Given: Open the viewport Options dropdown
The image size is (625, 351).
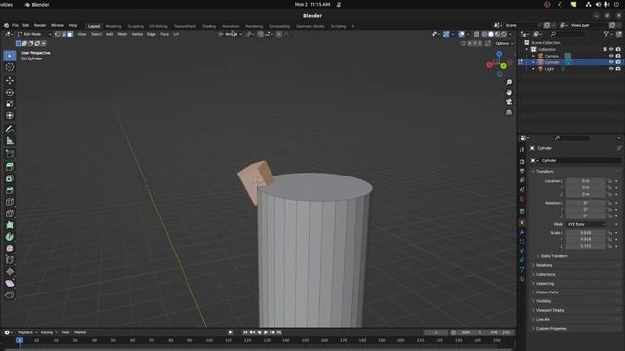Looking at the screenshot, I should [504, 43].
